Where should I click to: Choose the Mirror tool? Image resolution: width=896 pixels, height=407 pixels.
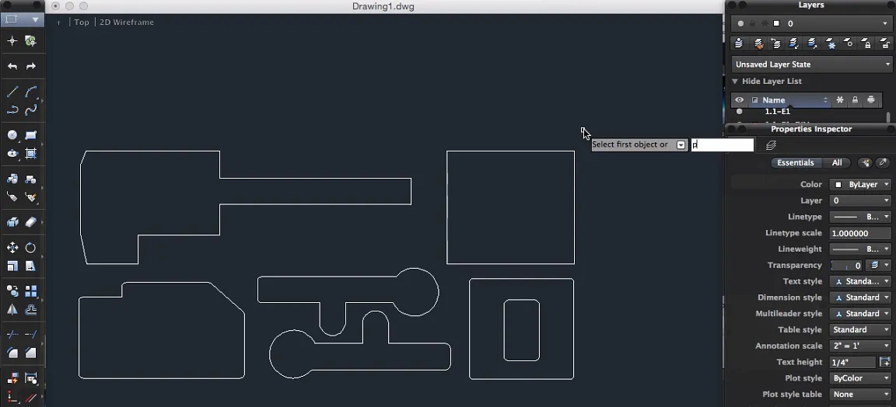pyautogui.click(x=12, y=309)
